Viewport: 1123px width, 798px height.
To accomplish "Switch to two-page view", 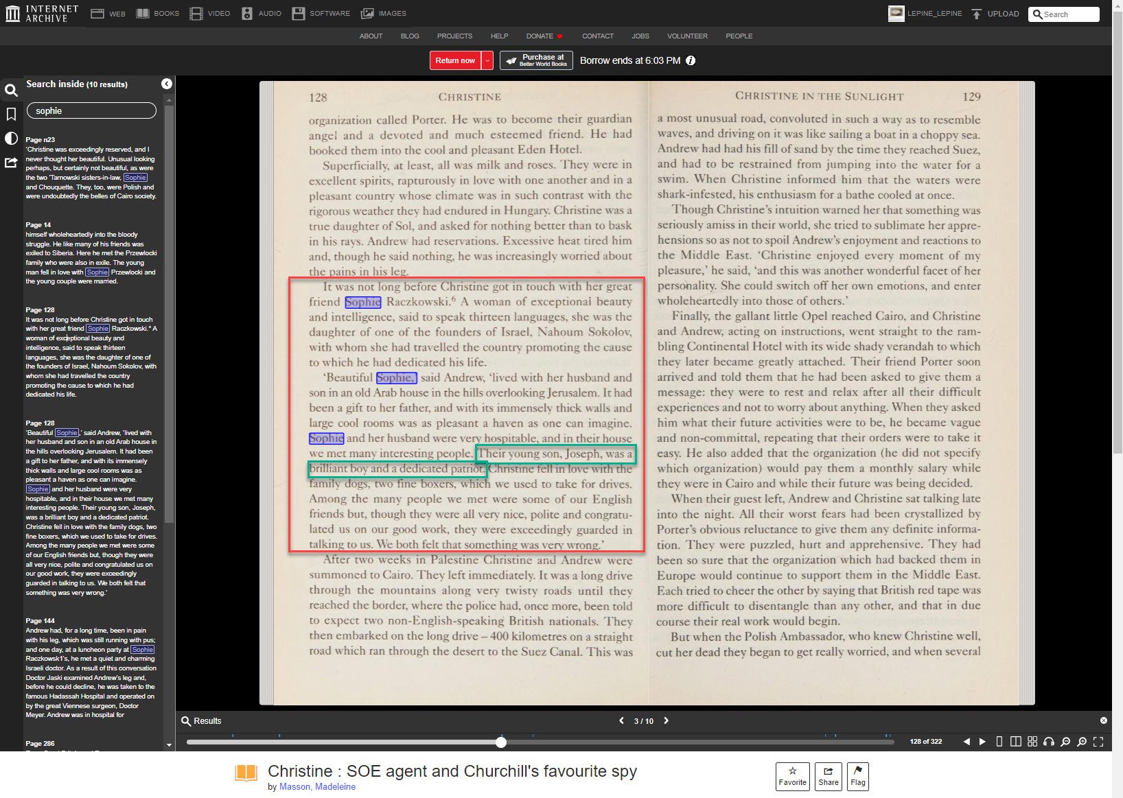I will (1016, 742).
